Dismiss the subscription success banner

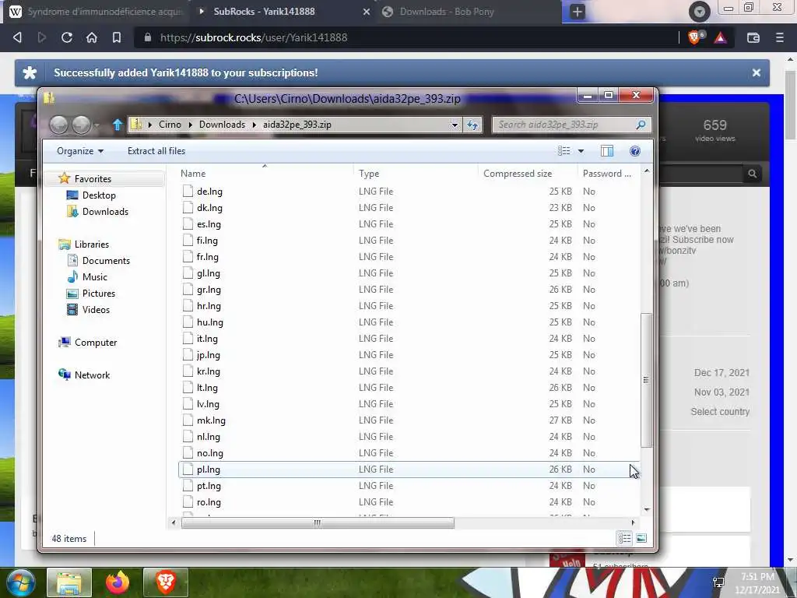coord(757,72)
